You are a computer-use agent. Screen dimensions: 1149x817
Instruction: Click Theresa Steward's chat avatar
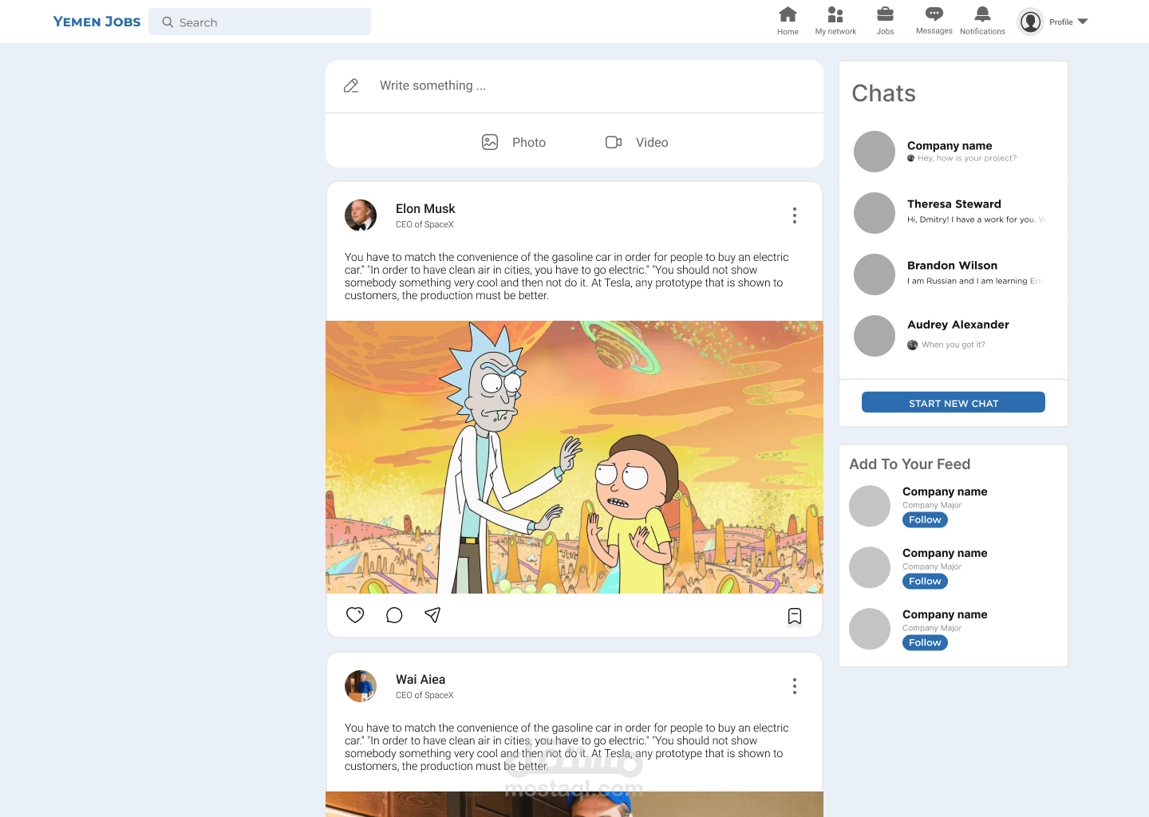click(x=875, y=213)
